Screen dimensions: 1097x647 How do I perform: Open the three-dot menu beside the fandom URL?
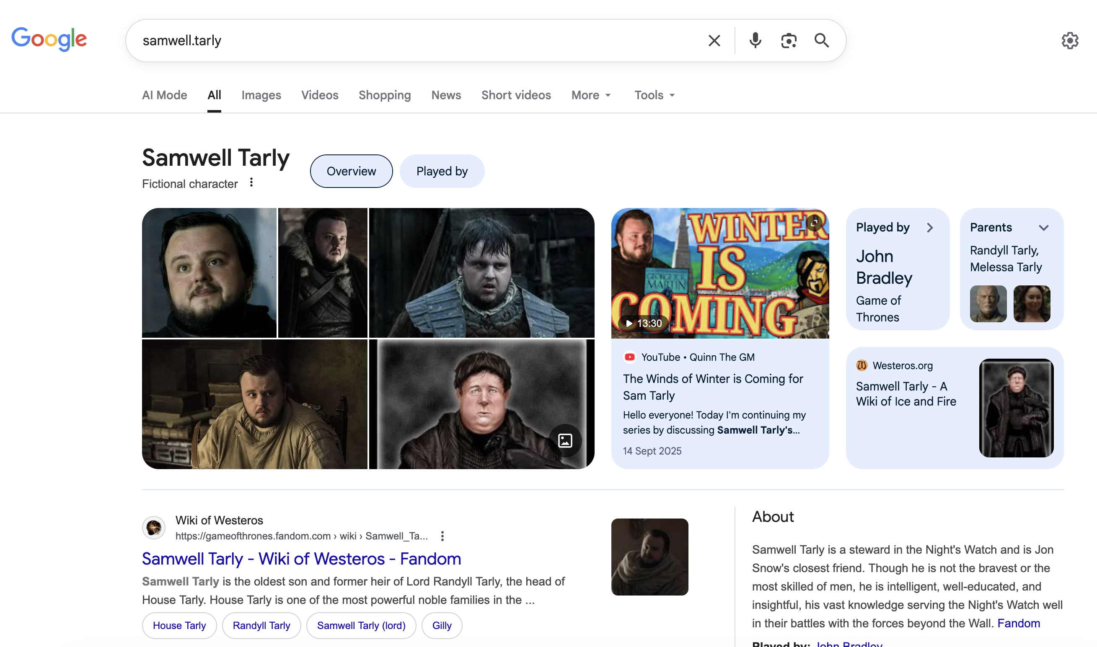tap(442, 536)
